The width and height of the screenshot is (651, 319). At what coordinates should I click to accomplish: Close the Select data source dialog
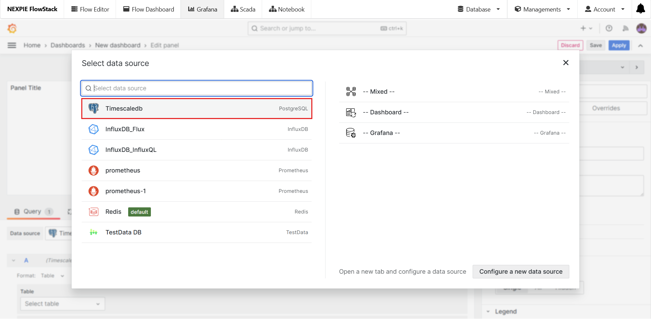[566, 63]
